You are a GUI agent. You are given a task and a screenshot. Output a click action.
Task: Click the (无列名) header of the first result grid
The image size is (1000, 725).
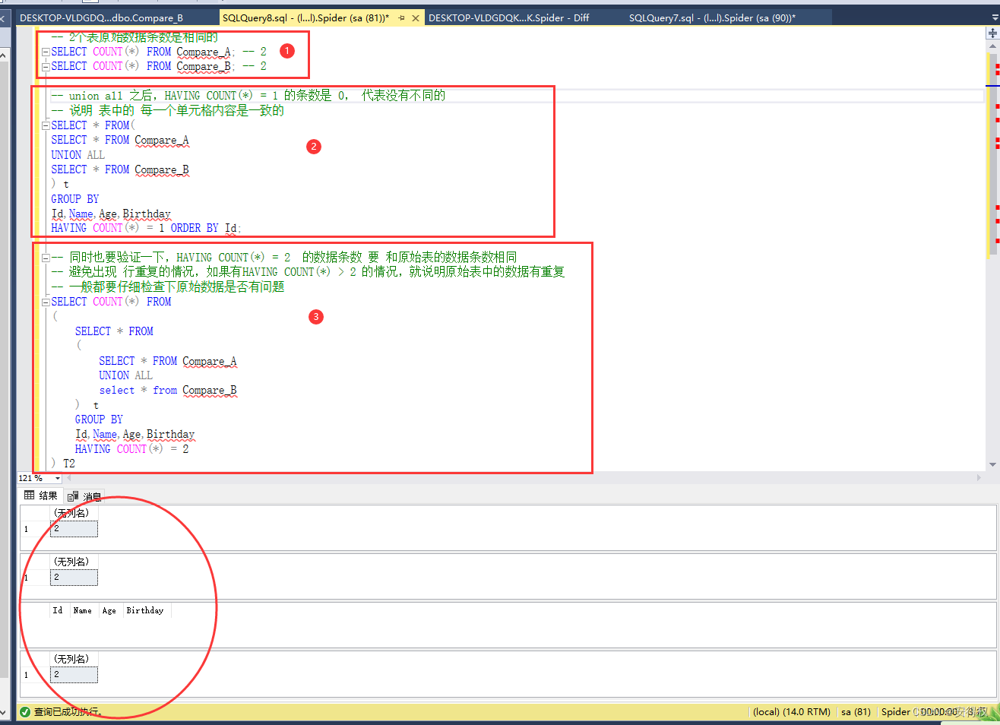pyautogui.click(x=72, y=513)
